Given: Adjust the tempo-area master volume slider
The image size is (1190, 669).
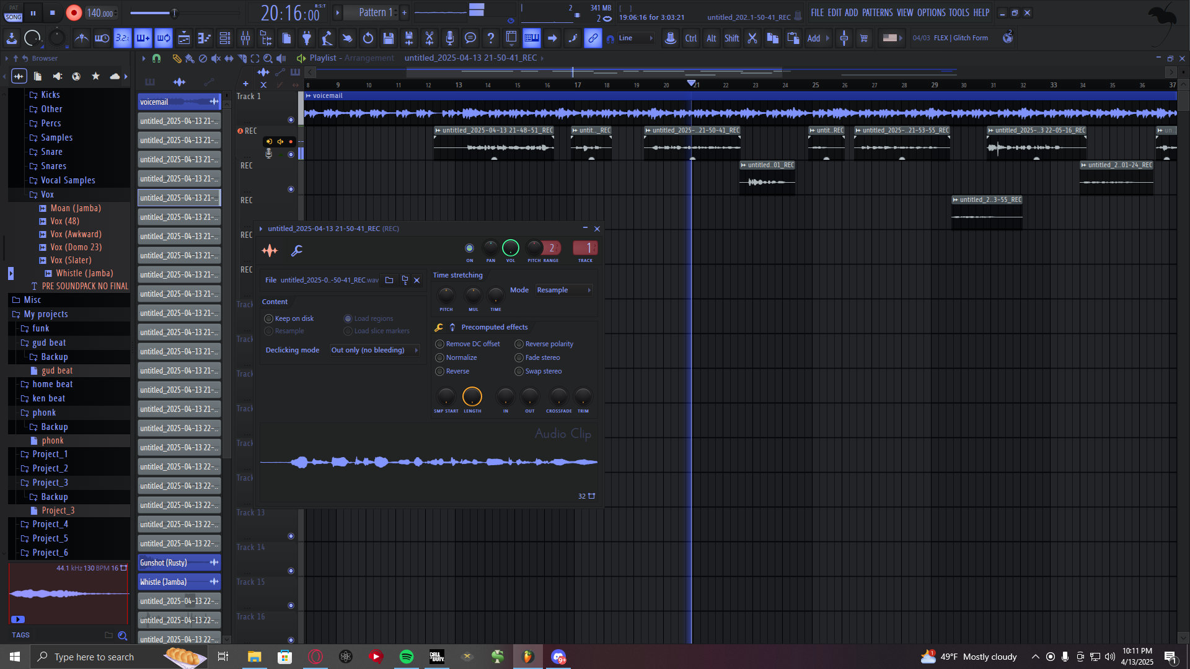Looking at the screenshot, I should click(175, 13).
